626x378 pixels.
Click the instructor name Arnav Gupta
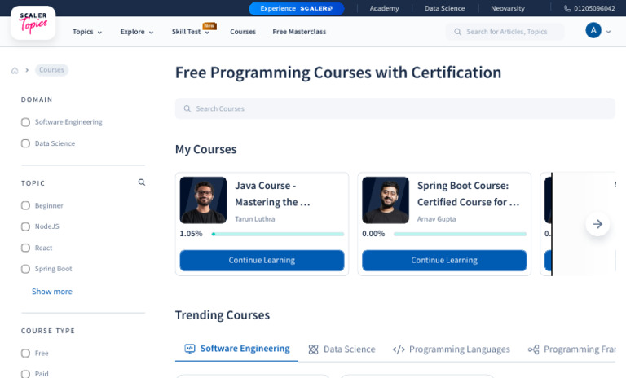pyautogui.click(x=436, y=219)
